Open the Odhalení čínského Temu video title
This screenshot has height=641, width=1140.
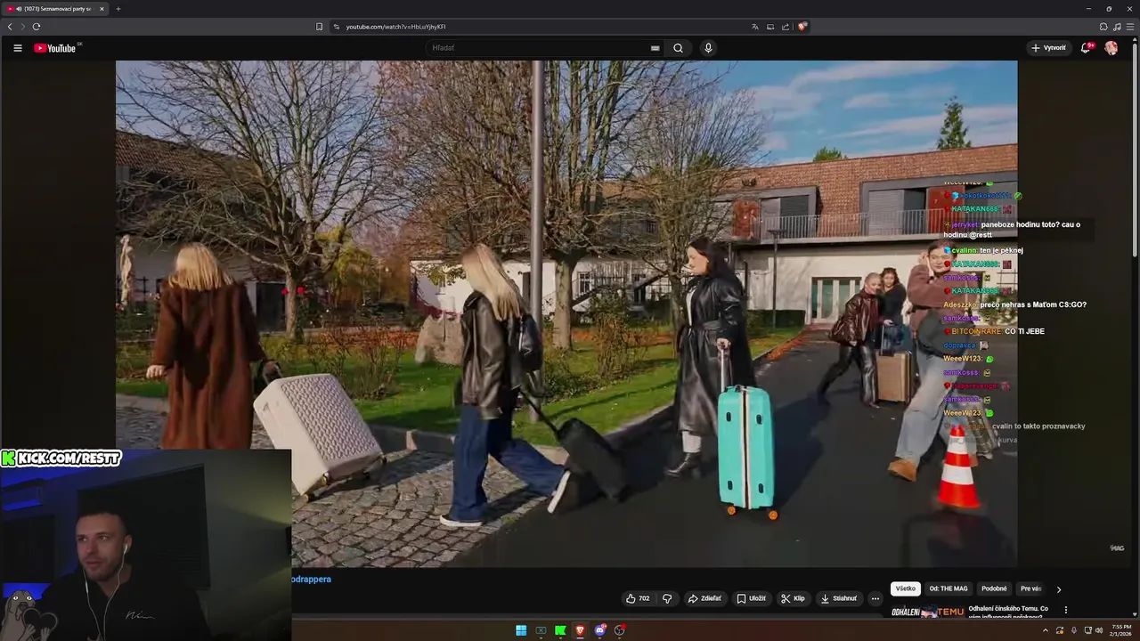click(x=1009, y=612)
